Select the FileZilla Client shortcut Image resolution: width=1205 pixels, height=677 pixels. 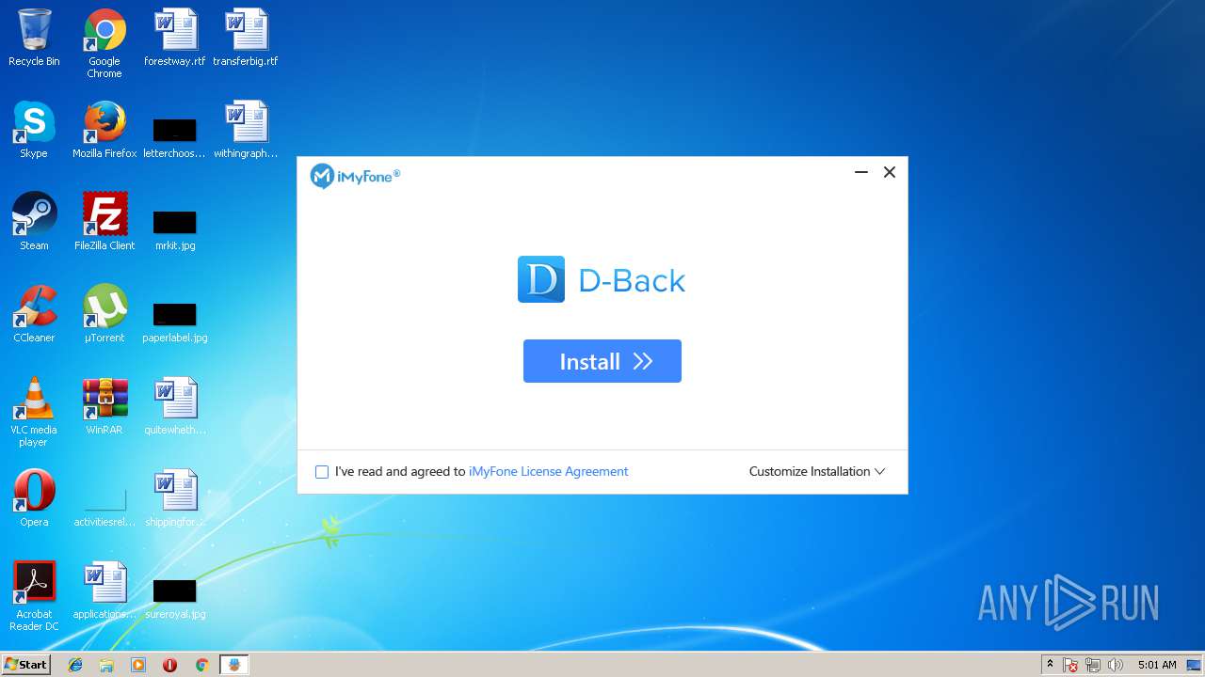coord(104,222)
